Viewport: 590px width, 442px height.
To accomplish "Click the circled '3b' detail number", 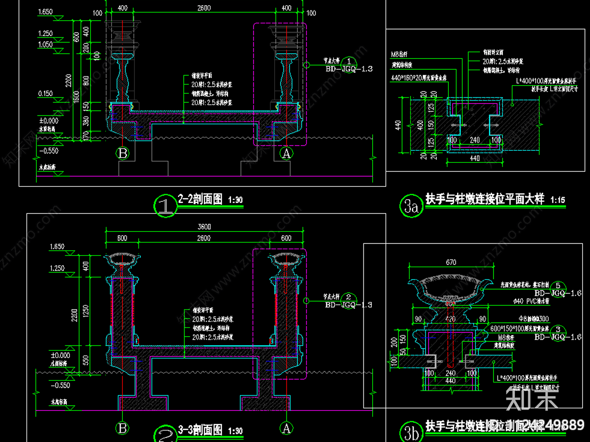I will click(411, 432).
